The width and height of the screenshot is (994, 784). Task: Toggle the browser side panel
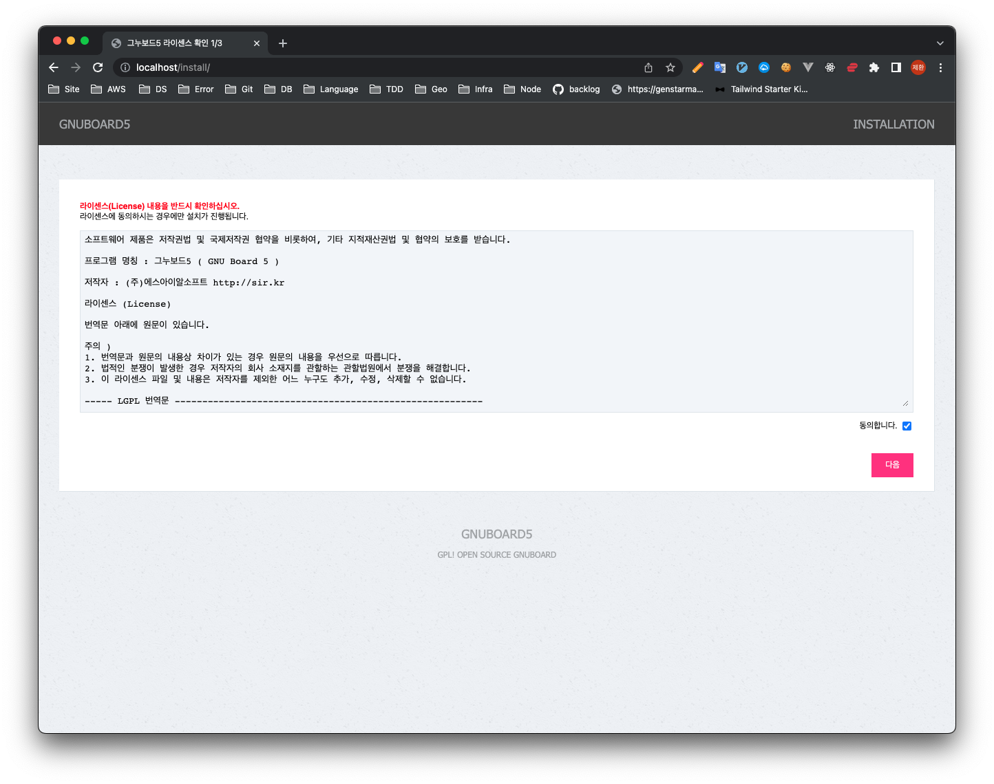tap(896, 67)
